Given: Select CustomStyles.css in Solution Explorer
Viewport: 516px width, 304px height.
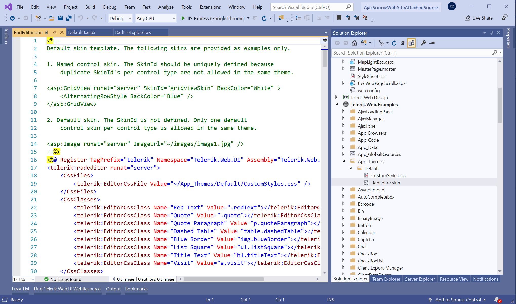Looking at the screenshot, I should click(388, 175).
